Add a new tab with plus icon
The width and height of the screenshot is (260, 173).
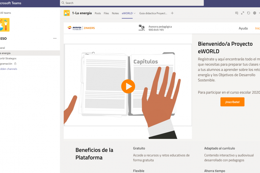(x=172, y=13)
